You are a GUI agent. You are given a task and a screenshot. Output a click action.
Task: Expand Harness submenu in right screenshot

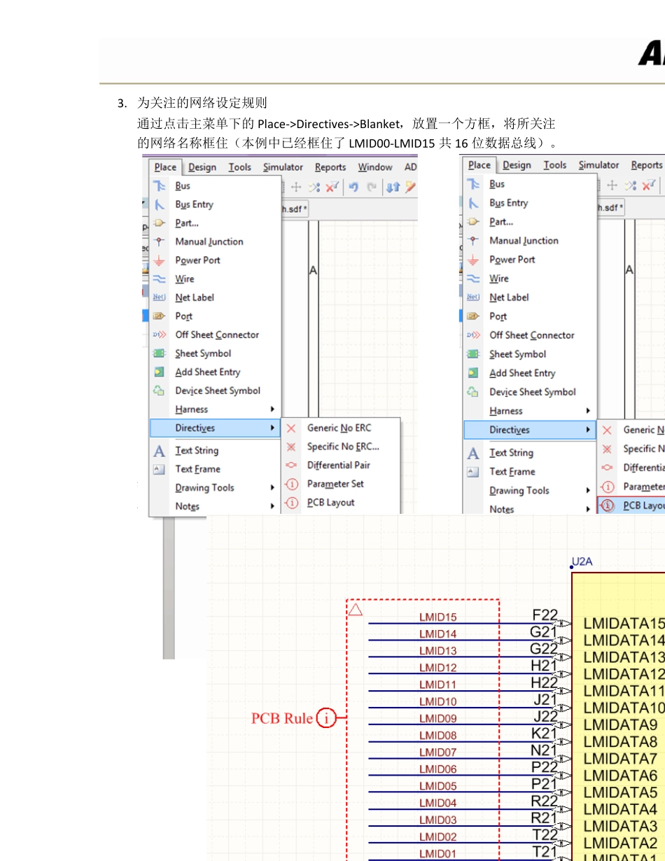coord(588,411)
